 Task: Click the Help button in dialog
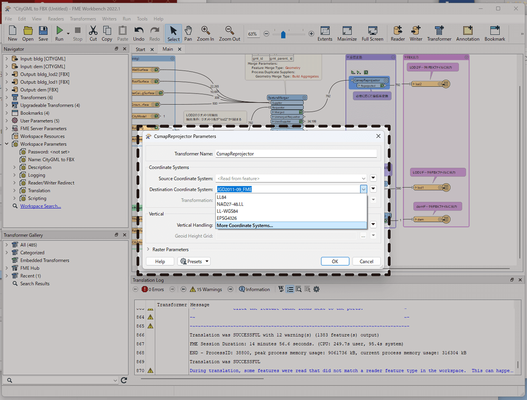160,261
